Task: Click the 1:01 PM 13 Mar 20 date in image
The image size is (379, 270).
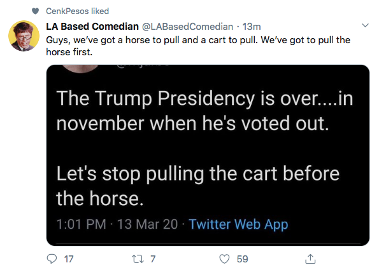Action: 117,224
